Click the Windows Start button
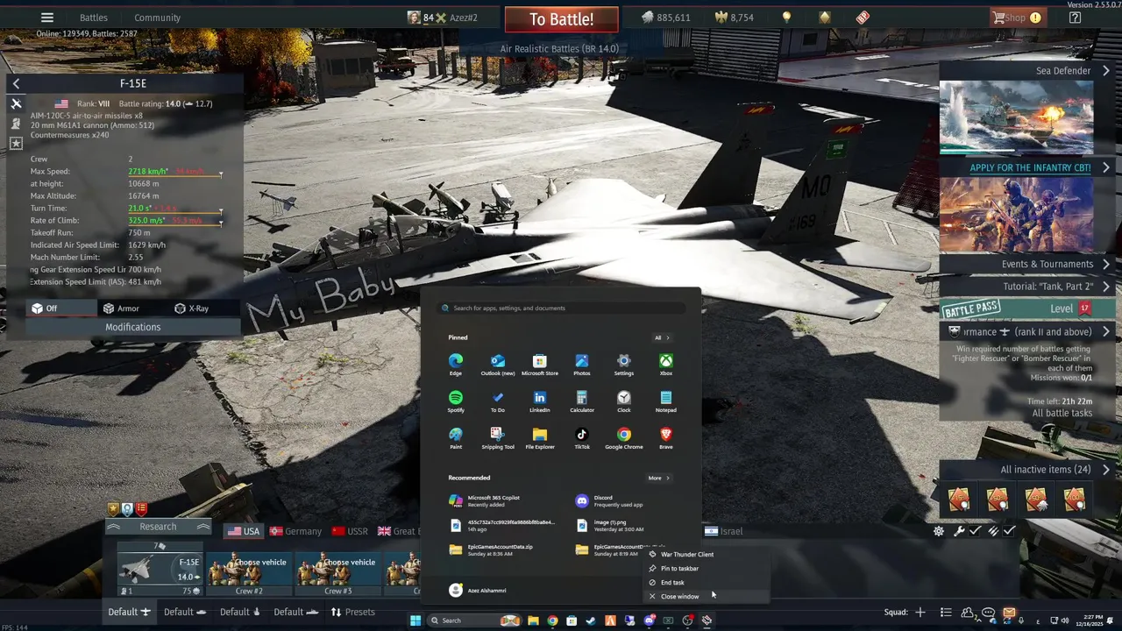The height and width of the screenshot is (631, 1122). tap(415, 620)
